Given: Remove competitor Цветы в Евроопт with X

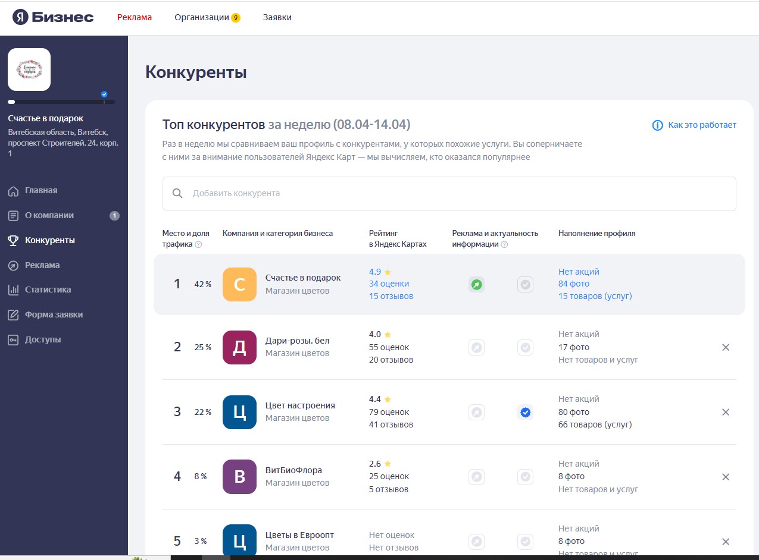Looking at the screenshot, I should 726,542.
